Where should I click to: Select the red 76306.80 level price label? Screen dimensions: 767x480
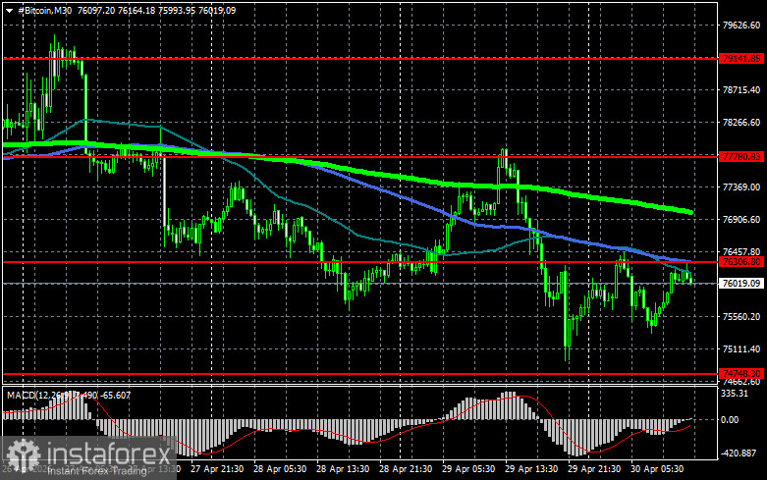coord(741,262)
